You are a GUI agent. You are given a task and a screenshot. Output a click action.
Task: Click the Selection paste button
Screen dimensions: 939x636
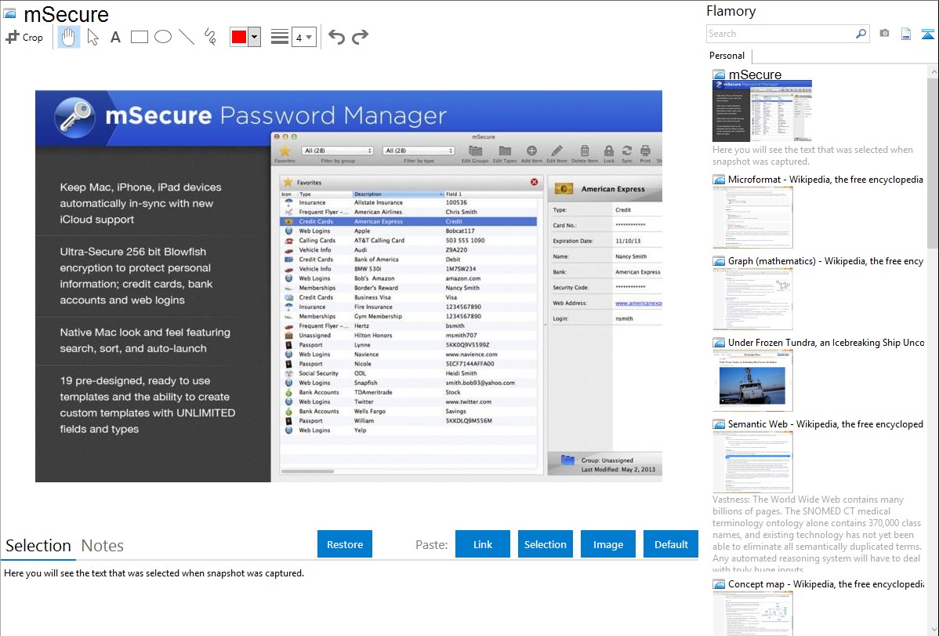tap(546, 544)
